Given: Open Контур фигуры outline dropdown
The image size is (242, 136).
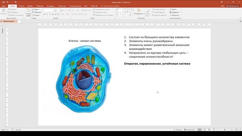Looking at the screenshot, I should (x=159, y=12).
